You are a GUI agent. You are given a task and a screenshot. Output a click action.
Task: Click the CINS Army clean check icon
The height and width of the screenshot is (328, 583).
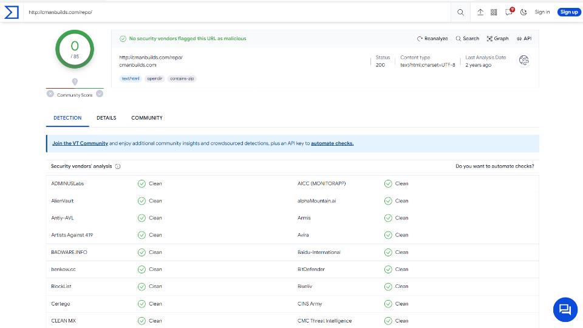click(388, 304)
